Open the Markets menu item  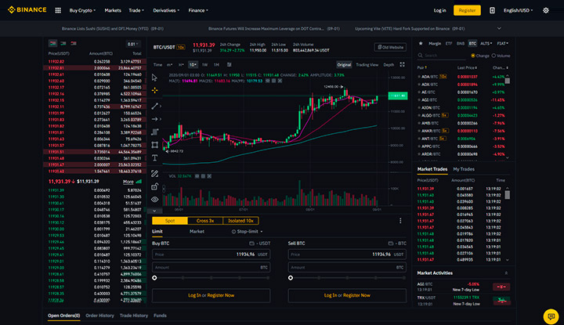click(113, 10)
